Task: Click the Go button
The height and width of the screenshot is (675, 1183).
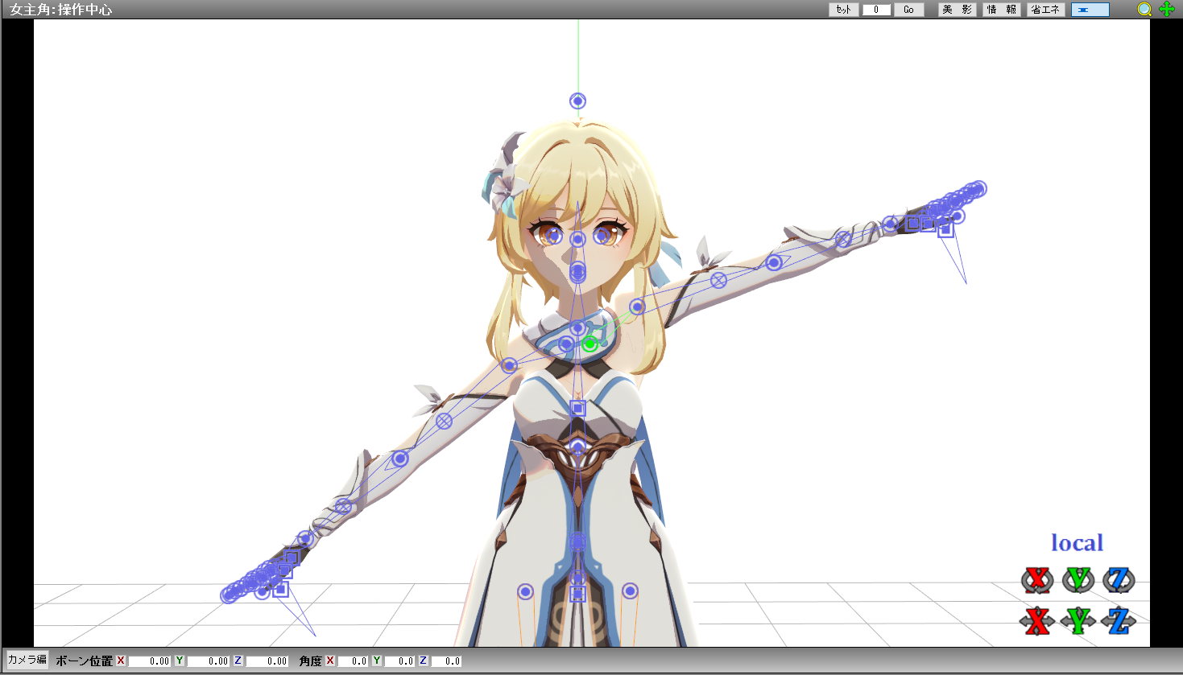Action: point(908,10)
